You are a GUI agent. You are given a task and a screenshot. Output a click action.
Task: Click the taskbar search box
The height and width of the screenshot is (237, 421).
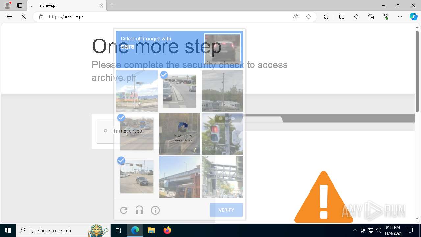[63, 230]
